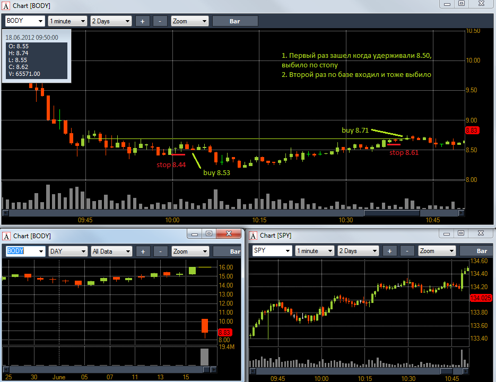This screenshot has height=382, width=496.
Task: Click the 'buy 8.71' annotation label
Action: (355, 131)
